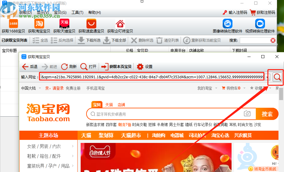Reload the page with 刷新

click(x=69, y=67)
